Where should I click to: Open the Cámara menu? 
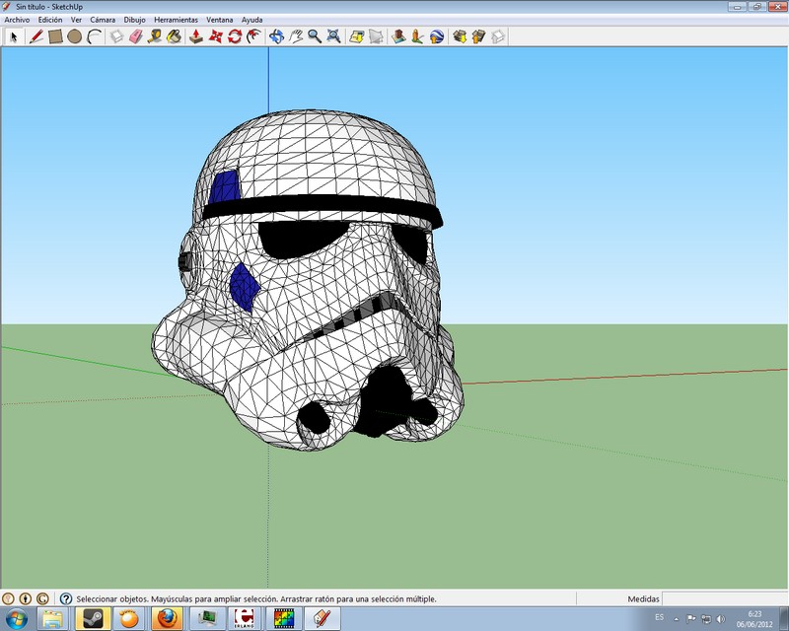click(x=103, y=20)
